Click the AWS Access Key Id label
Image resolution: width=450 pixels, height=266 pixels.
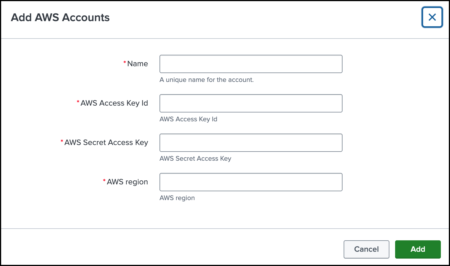[x=114, y=103]
